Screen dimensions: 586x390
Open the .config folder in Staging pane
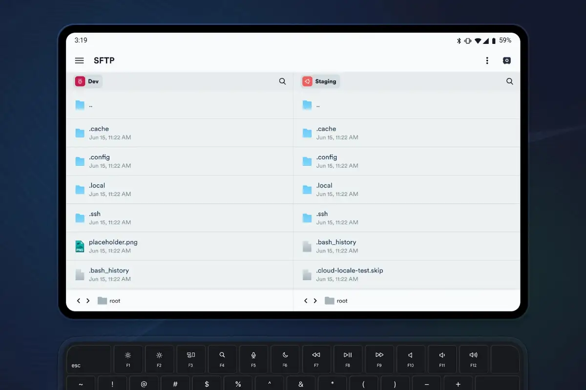click(x=407, y=161)
